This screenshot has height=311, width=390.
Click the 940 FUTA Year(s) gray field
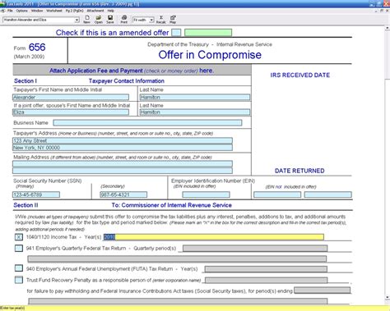[x=266, y=269]
